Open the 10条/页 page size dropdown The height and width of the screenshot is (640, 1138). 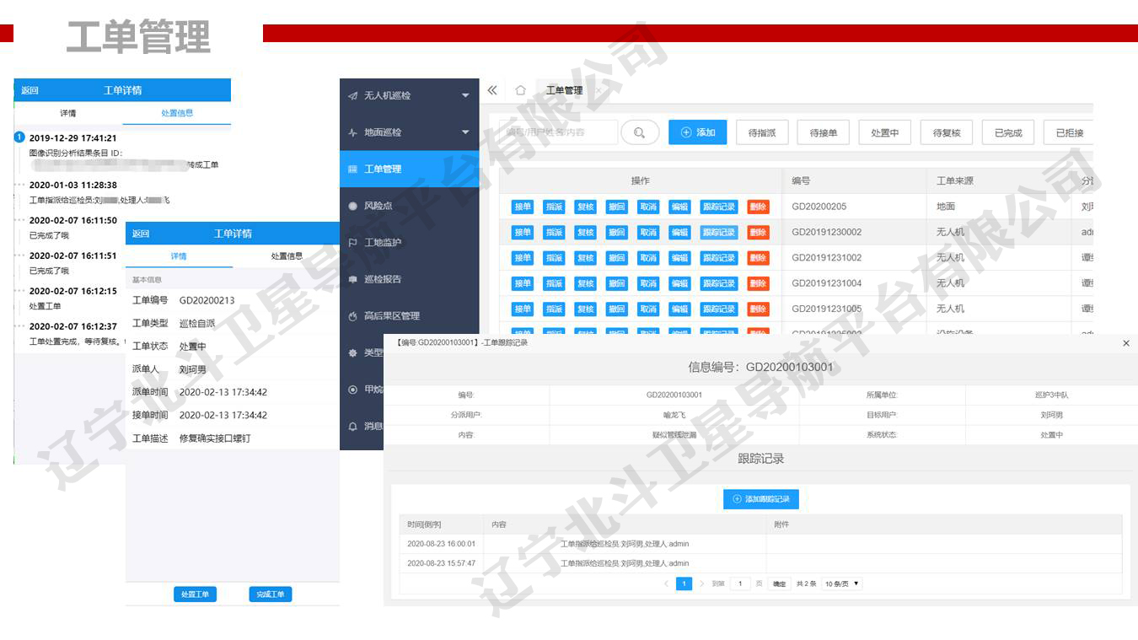coord(842,584)
